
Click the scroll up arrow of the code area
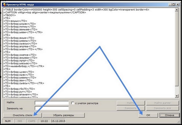(176, 10)
